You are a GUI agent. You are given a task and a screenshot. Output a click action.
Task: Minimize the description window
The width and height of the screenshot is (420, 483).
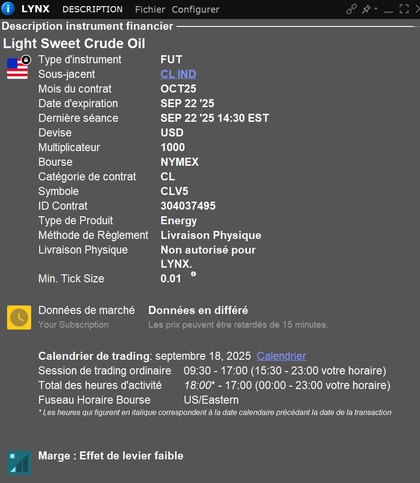(389, 10)
